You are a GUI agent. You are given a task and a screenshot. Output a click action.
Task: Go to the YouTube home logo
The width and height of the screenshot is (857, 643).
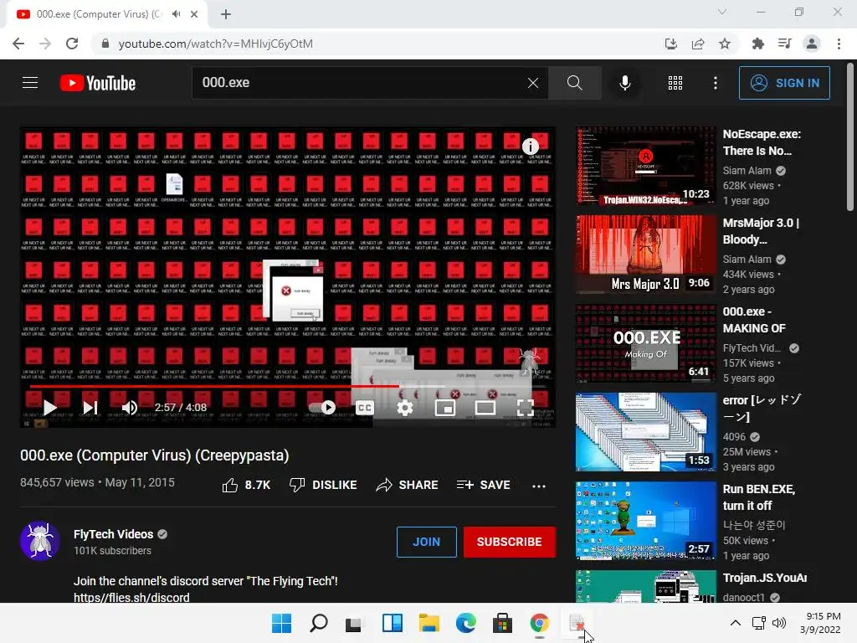[x=98, y=83]
